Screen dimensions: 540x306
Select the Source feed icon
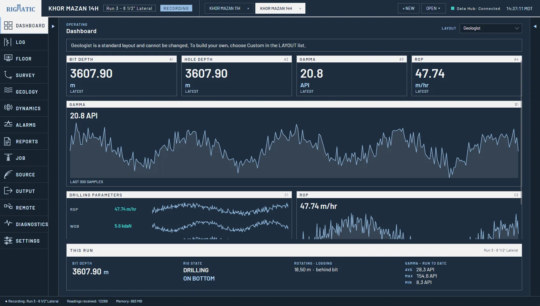(8, 174)
